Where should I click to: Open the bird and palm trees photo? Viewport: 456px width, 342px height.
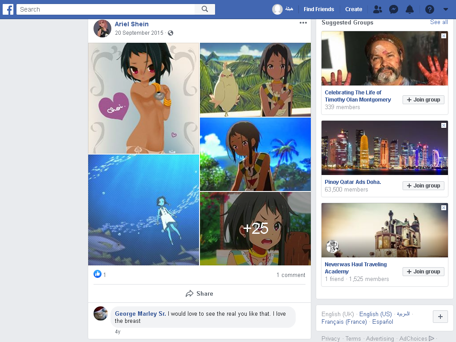255,80
